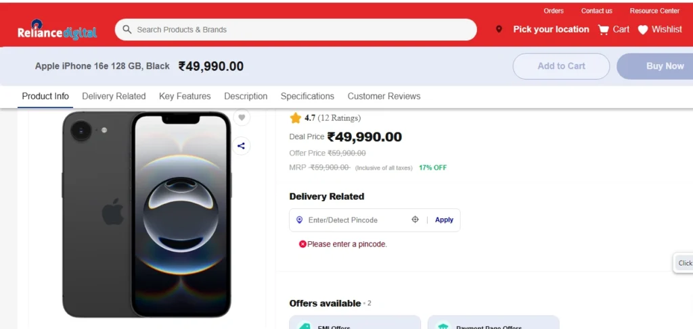Open the Key Features tab
Image resolution: width=693 pixels, height=329 pixels.
point(185,96)
